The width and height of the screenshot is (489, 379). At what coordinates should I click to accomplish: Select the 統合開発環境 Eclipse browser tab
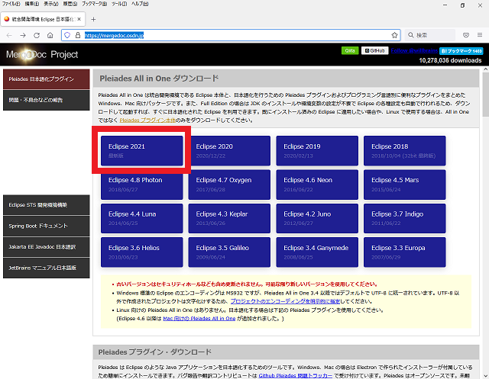43,19
